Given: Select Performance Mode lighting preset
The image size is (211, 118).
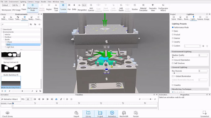Looking at the screenshot, I should (173, 27).
